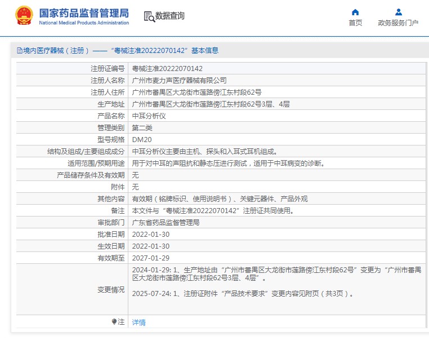Click the 产品名称 label
The width and height of the screenshot is (429, 340).
pyautogui.click(x=111, y=116)
